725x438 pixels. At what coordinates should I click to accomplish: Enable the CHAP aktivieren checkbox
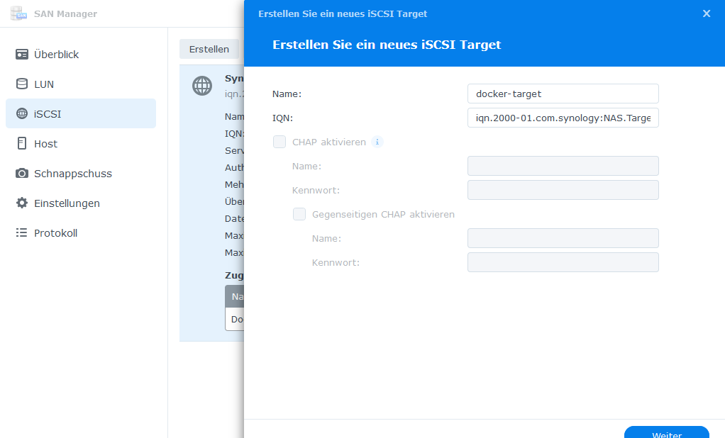tap(280, 142)
